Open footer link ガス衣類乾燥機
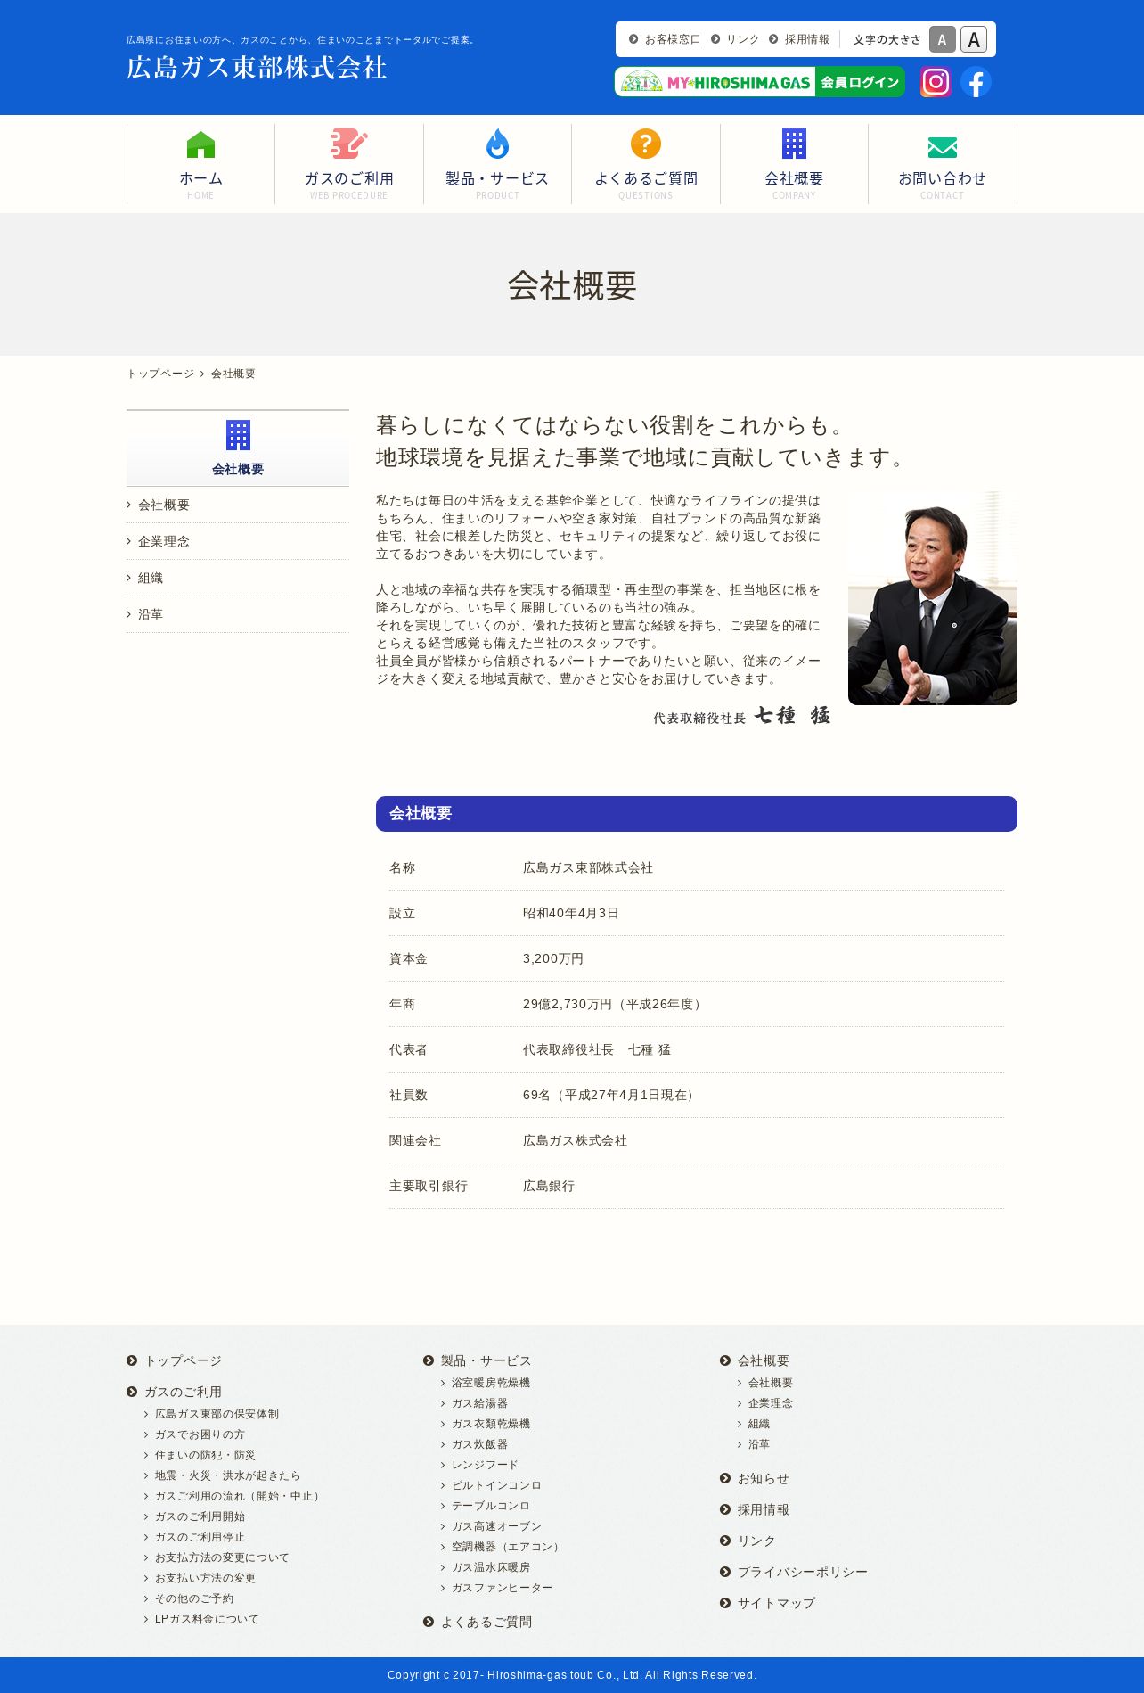 tap(491, 1424)
